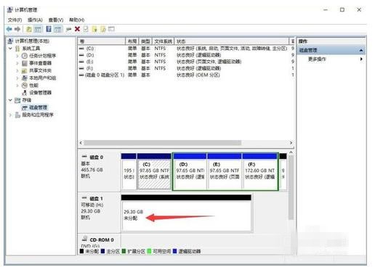
Task: Click the up-one-level folder toolbar icon
Action: (29, 29)
